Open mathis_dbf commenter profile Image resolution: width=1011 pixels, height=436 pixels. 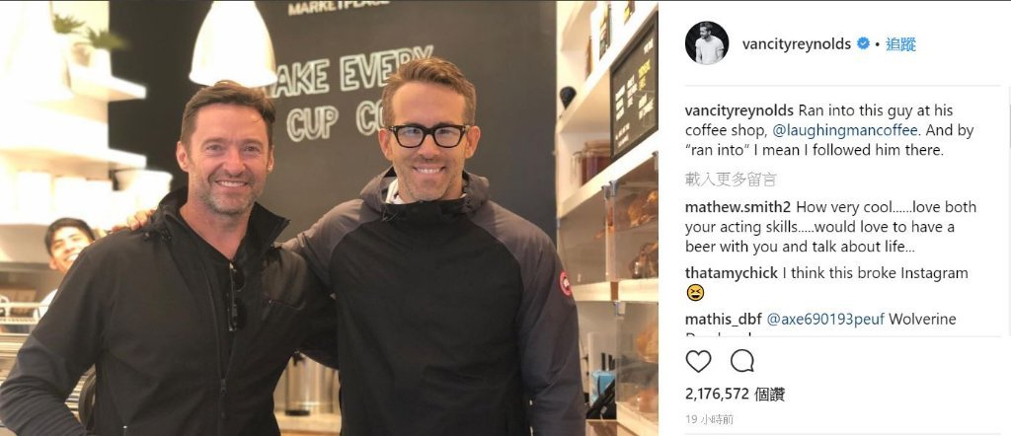tap(724, 319)
